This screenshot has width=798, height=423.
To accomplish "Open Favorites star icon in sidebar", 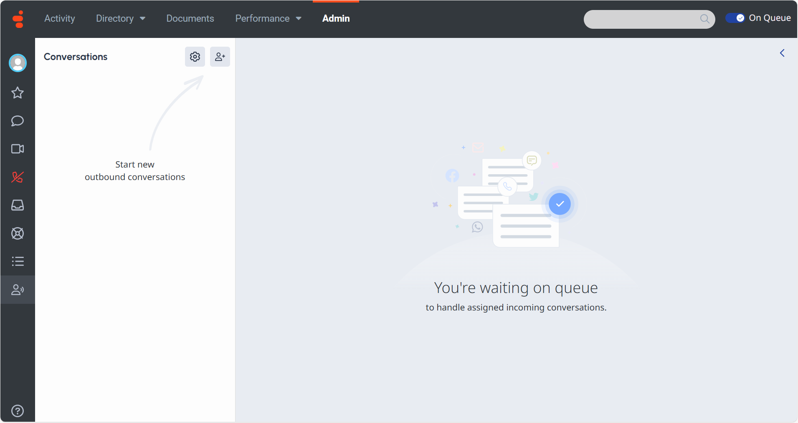I will [x=18, y=93].
